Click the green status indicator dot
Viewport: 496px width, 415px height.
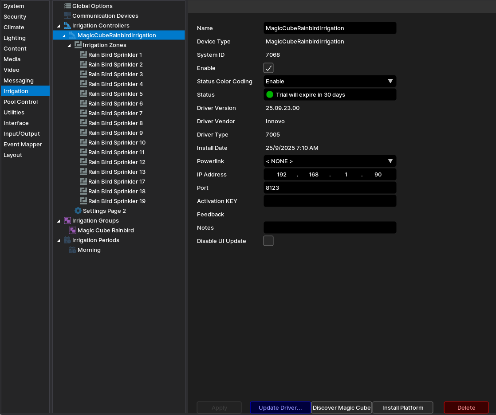270,95
